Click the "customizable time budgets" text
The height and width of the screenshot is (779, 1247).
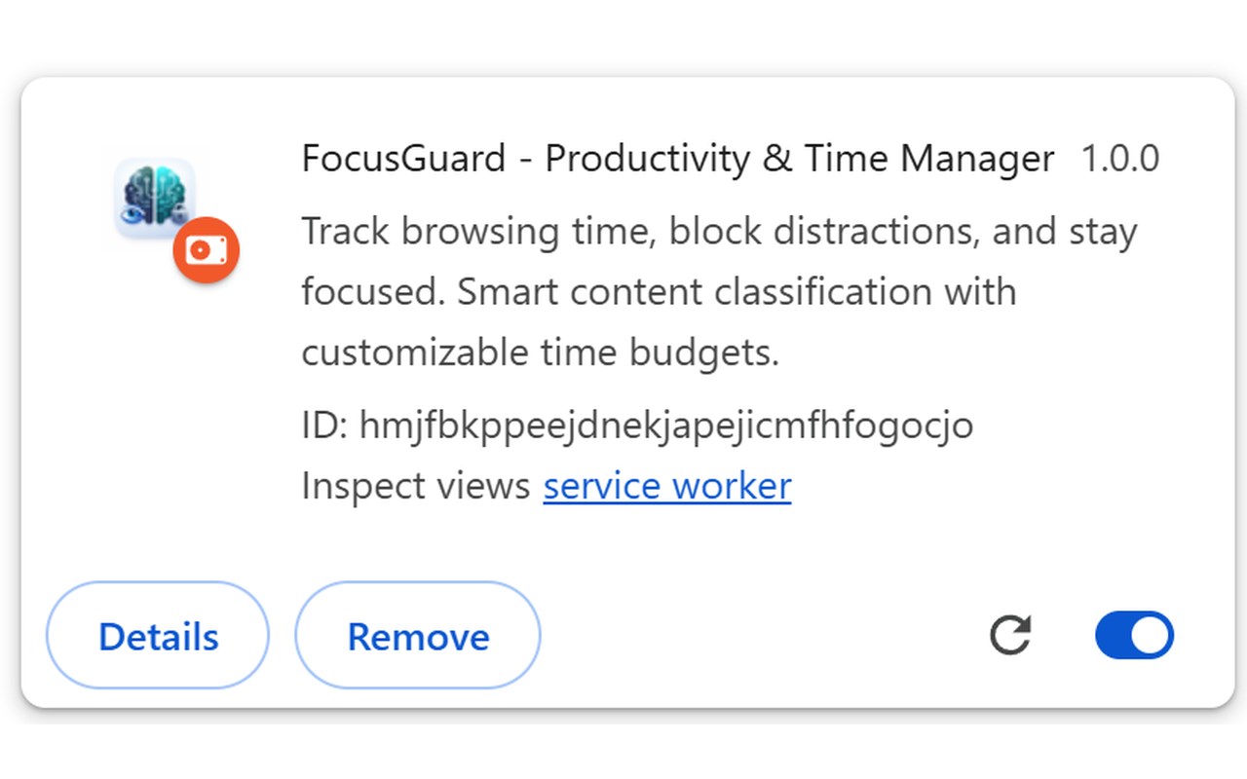[540, 352]
